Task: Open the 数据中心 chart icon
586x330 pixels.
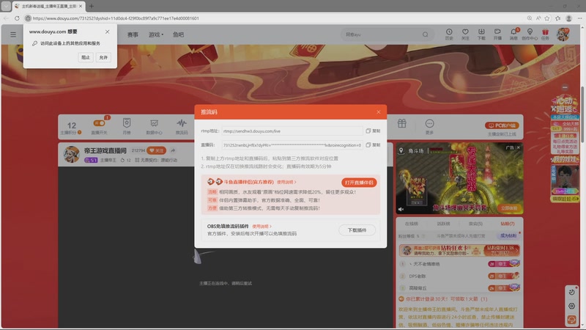Action: coord(154,126)
